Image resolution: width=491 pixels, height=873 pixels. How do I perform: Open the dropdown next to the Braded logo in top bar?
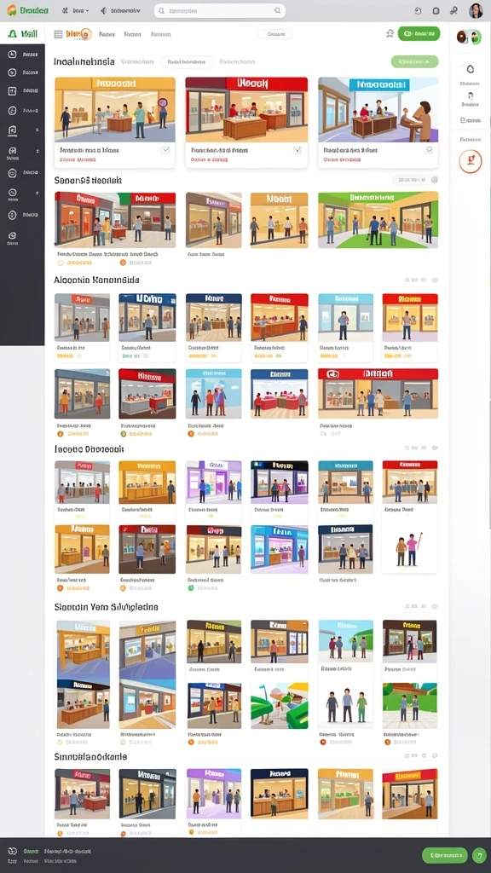tap(75, 10)
